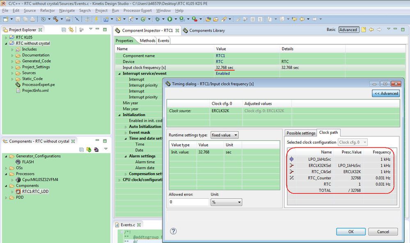Click OK in the Timing dialog
This screenshot has width=410, height=243.
click(x=351, y=232)
